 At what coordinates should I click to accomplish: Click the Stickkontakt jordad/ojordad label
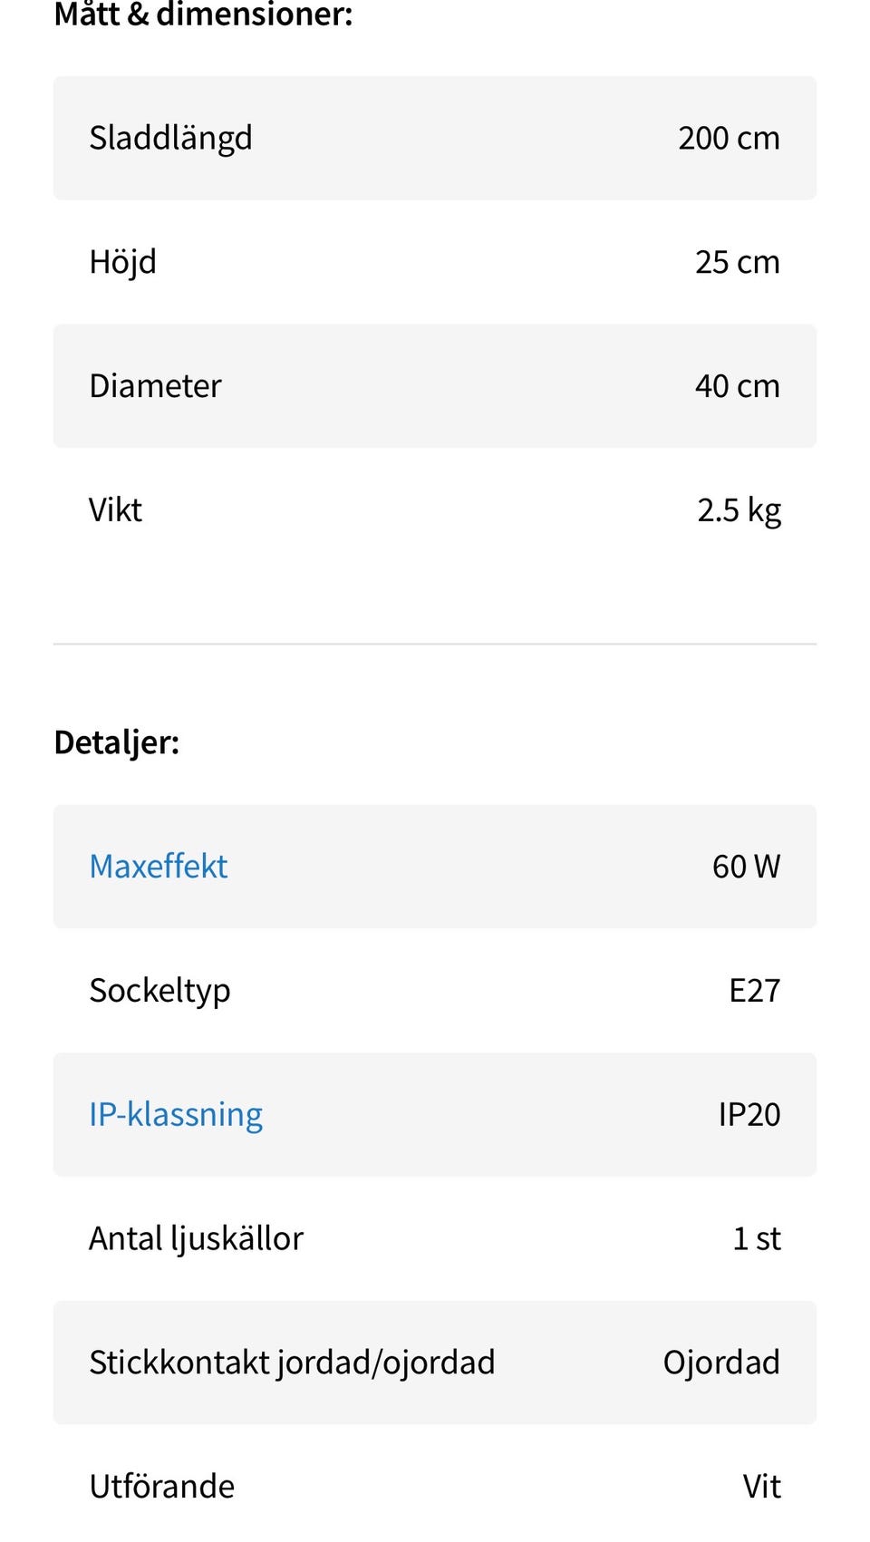pos(292,1363)
